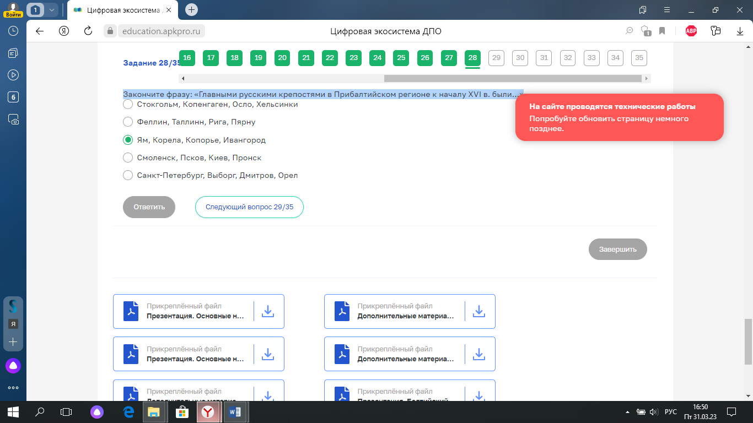Open the tab group counter showing 1
Screen dimensions: 753x423
tap(36, 10)
